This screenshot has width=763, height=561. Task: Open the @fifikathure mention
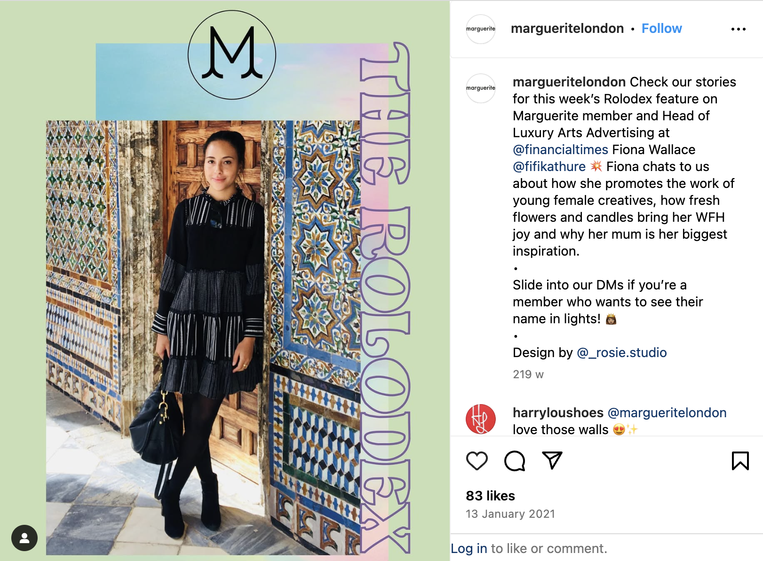coord(549,167)
